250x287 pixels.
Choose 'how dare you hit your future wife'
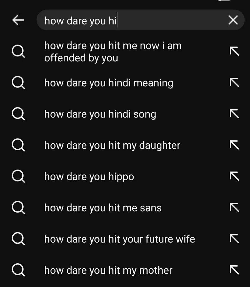click(119, 239)
